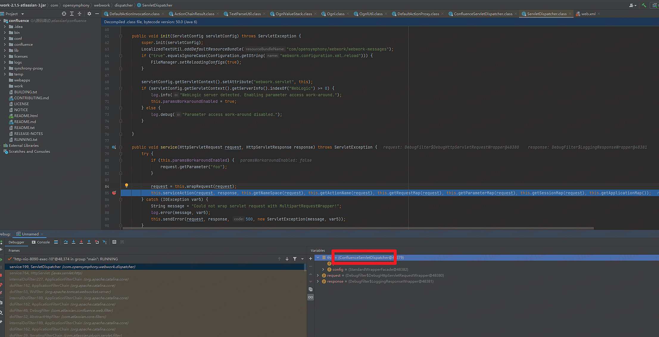This screenshot has width=659, height=337.
Task: Select the HttpServlet service:764 stack frame
Action: 46,273
